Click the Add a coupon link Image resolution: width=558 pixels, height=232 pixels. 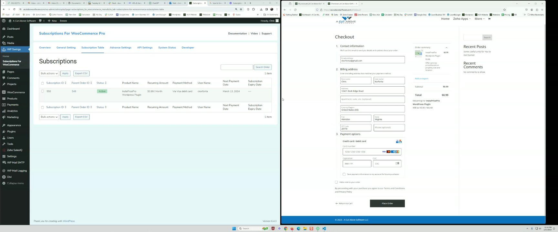pos(421,79)
